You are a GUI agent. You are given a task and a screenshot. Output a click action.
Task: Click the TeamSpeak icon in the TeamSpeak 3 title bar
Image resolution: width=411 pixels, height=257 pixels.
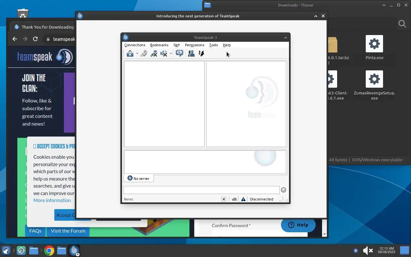point(126,37)
